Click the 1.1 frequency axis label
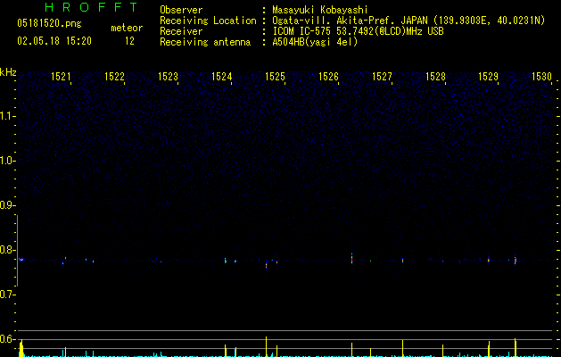The image size is (561, 357). (7, 116)
